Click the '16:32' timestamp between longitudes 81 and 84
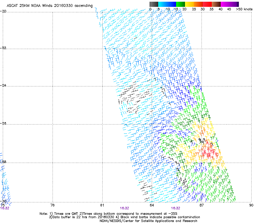Viewport: 254px width, 223px height. [x=124, y=208]
